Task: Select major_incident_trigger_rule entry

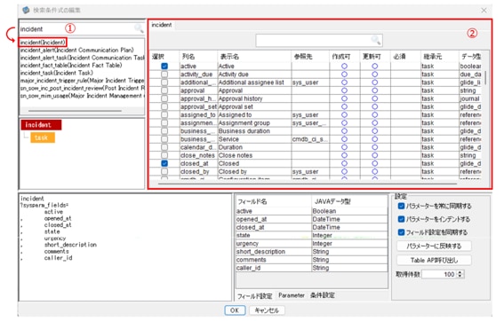Action: 82,81
